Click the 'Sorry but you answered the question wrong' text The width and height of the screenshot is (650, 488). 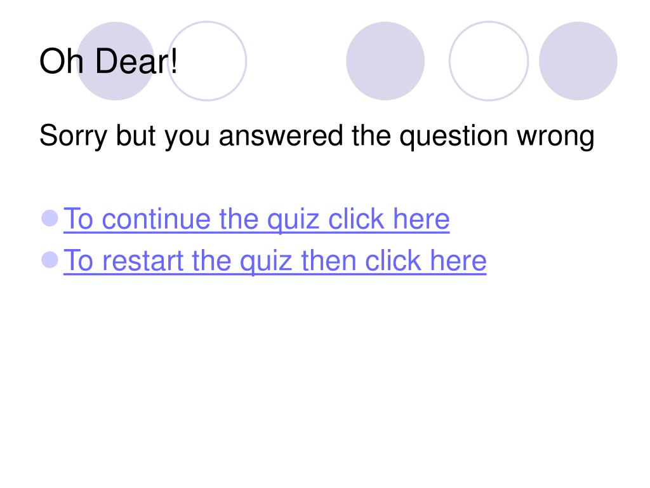click(x=317, y=136)
